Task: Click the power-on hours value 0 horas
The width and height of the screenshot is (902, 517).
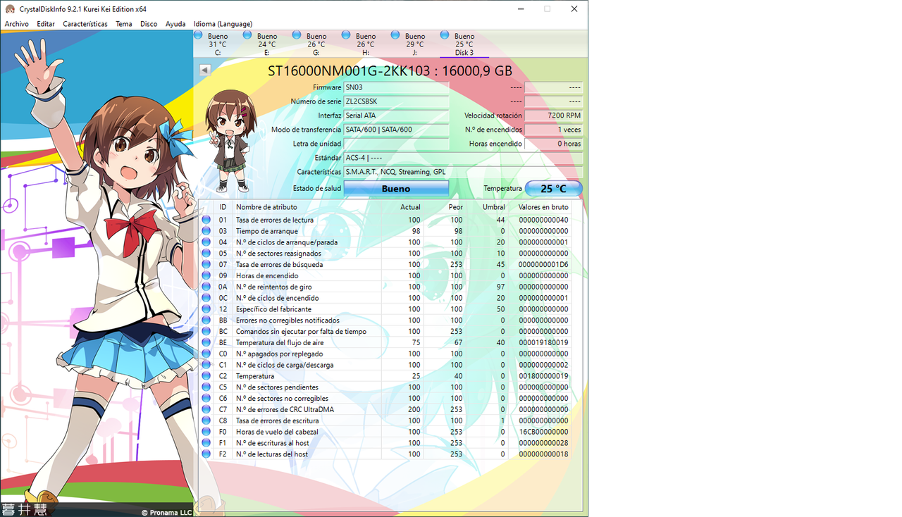Action: 554,144
